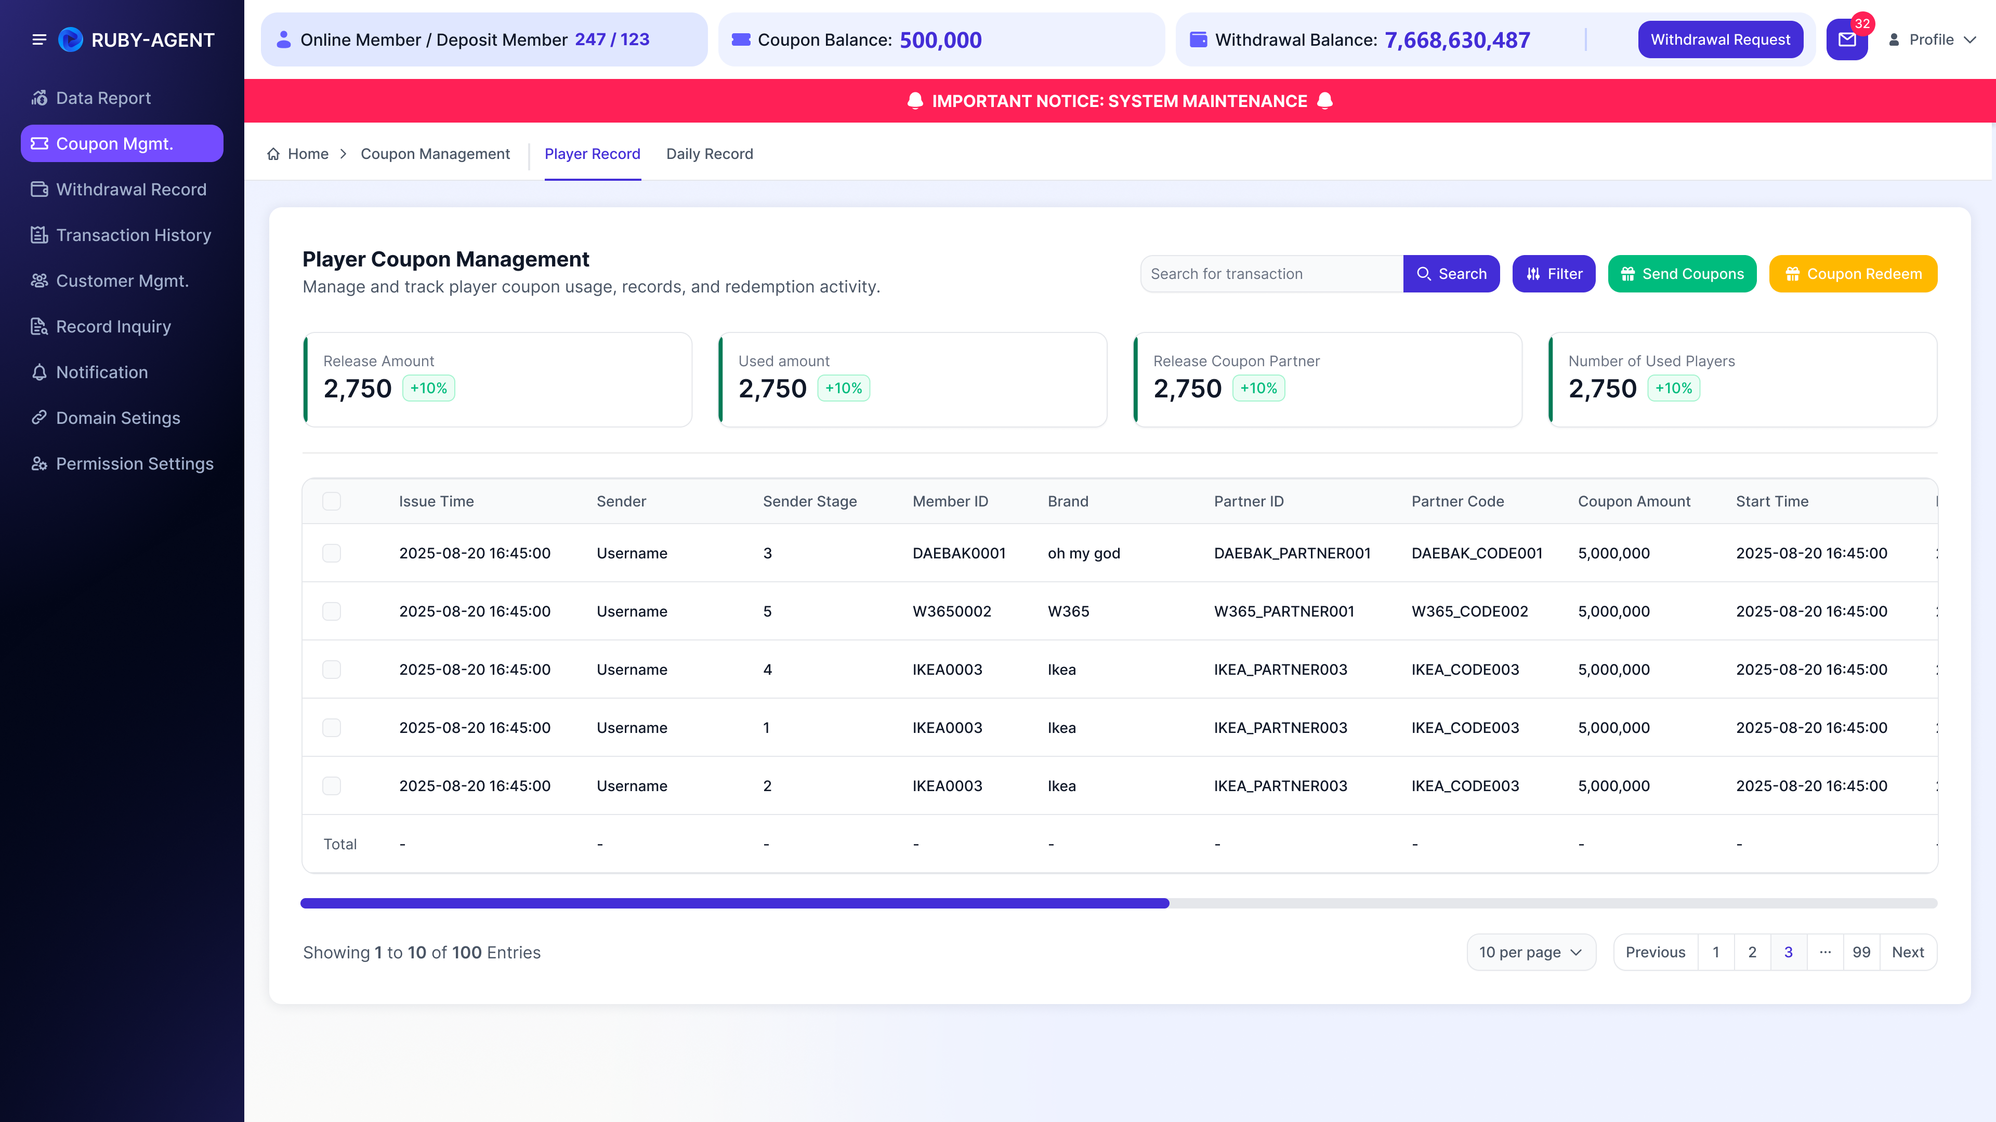The height and width of the screenshot is (1122, 1996).
Task: Switch to the Daily Record tab
Action: click(x=709, y=154)
